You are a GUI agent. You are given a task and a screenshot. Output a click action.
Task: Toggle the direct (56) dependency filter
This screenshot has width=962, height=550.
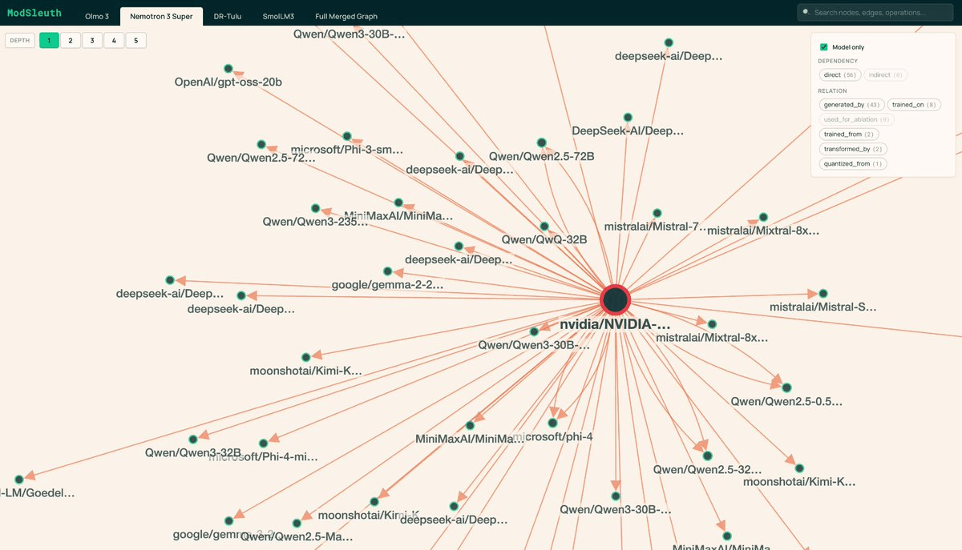[x=840, y=74]
